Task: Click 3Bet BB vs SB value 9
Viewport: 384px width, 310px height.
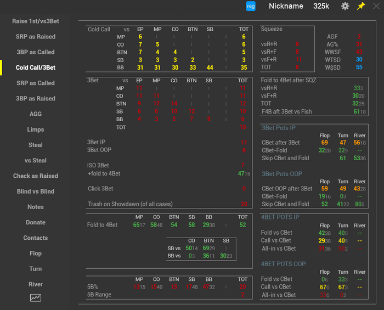Action: [208, 119]
